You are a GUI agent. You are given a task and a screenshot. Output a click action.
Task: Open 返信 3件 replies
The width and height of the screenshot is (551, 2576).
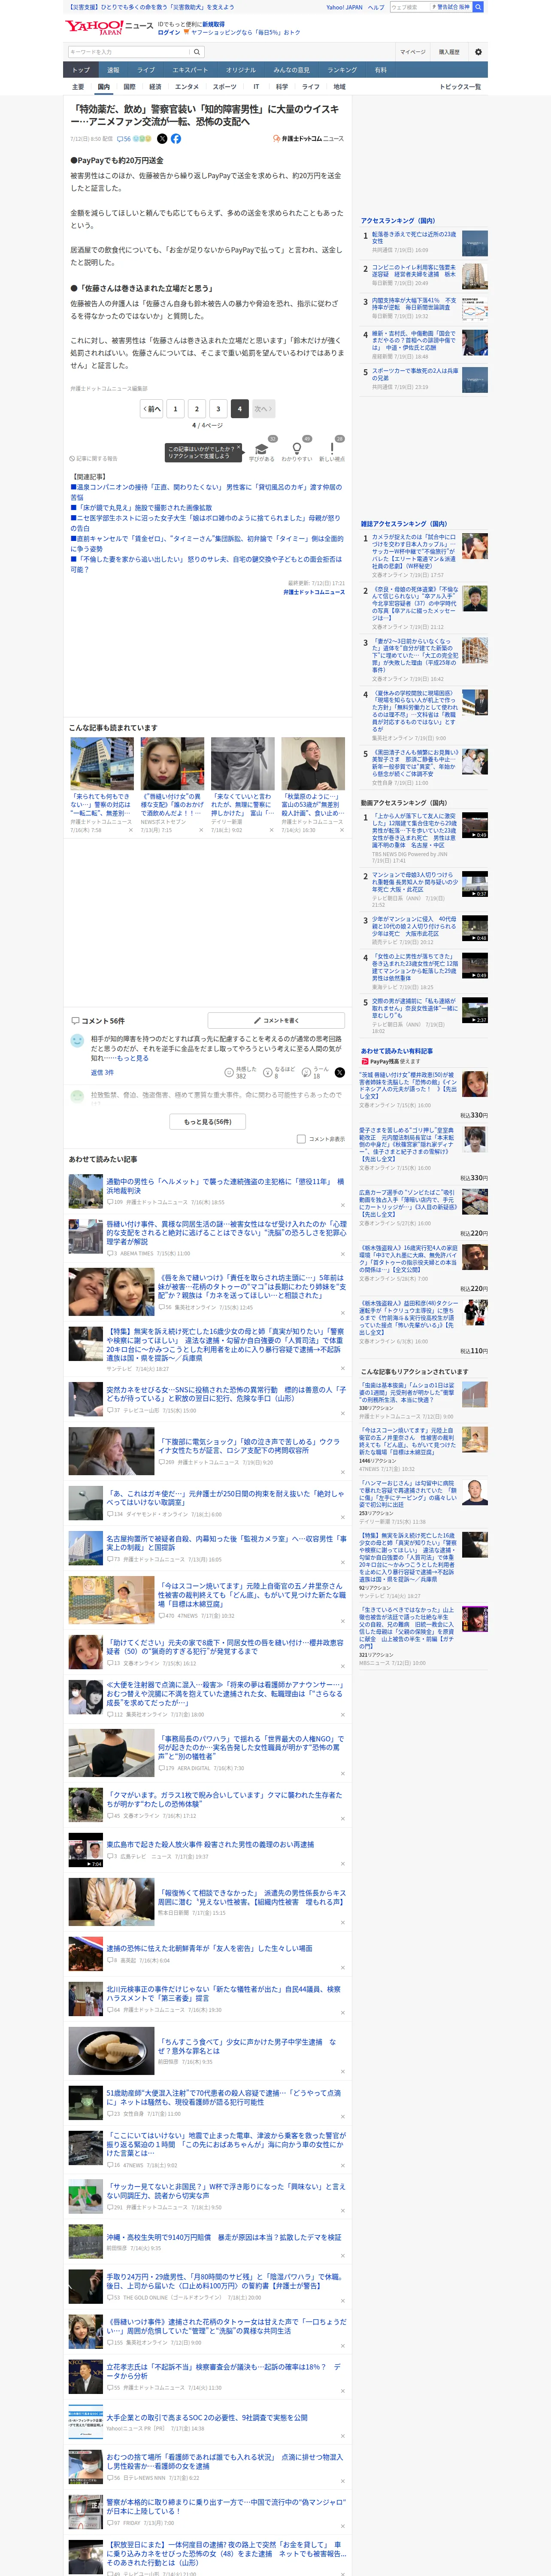(102, 1072)
